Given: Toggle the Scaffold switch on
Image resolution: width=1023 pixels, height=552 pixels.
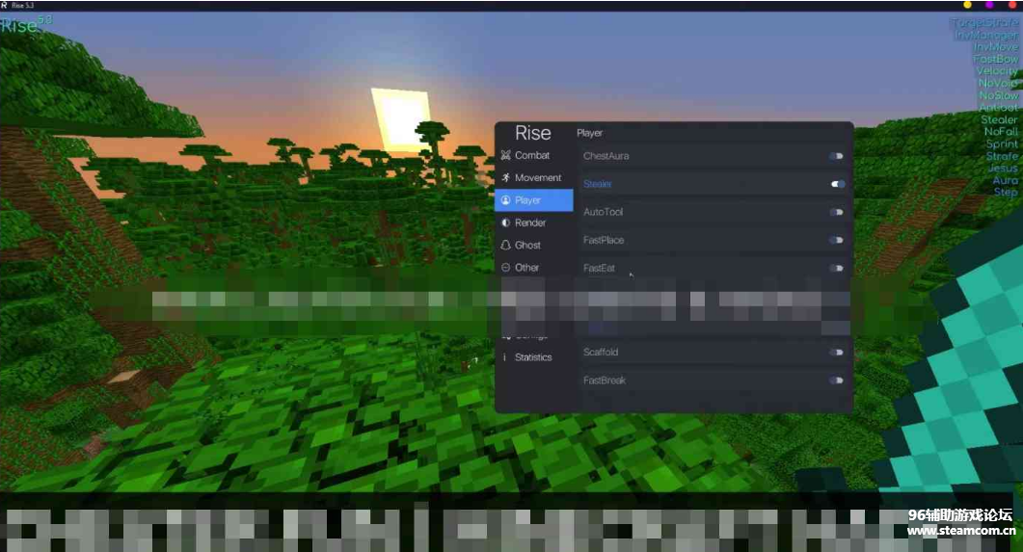Looking at the screenshot, I should [x=836, y=353].
